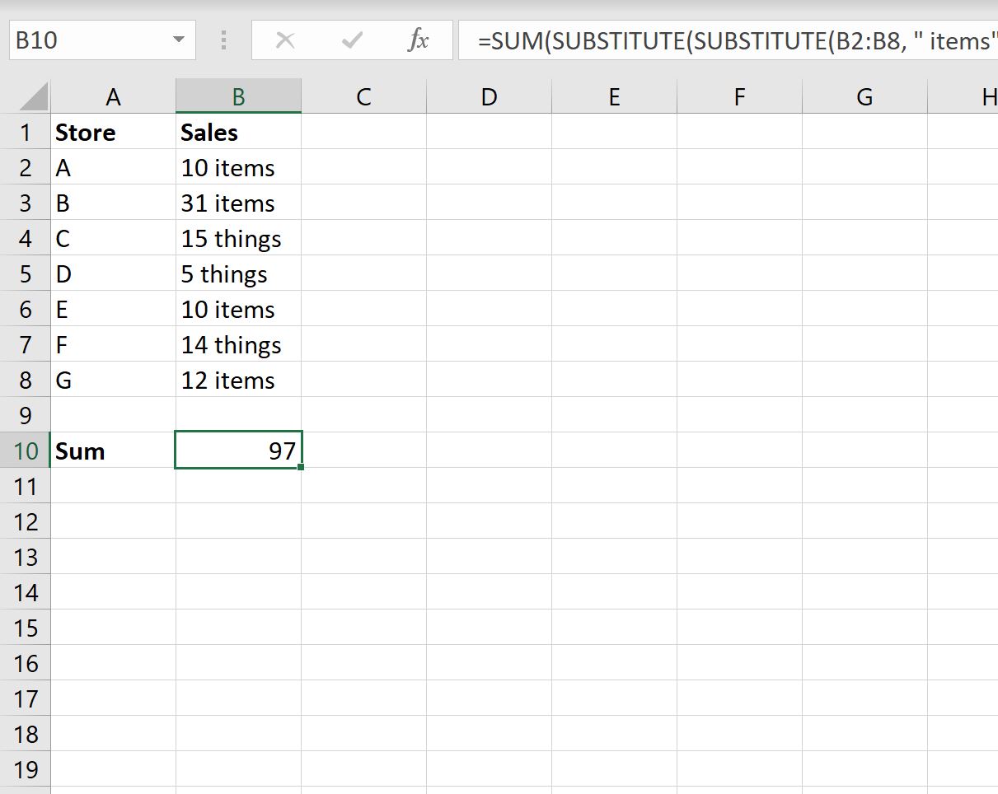Viewport: 998px width, 794px height.
Task: Click the Cancel (X) icon in formula bar
Action: pyautogui.click(x=285, y=40)
